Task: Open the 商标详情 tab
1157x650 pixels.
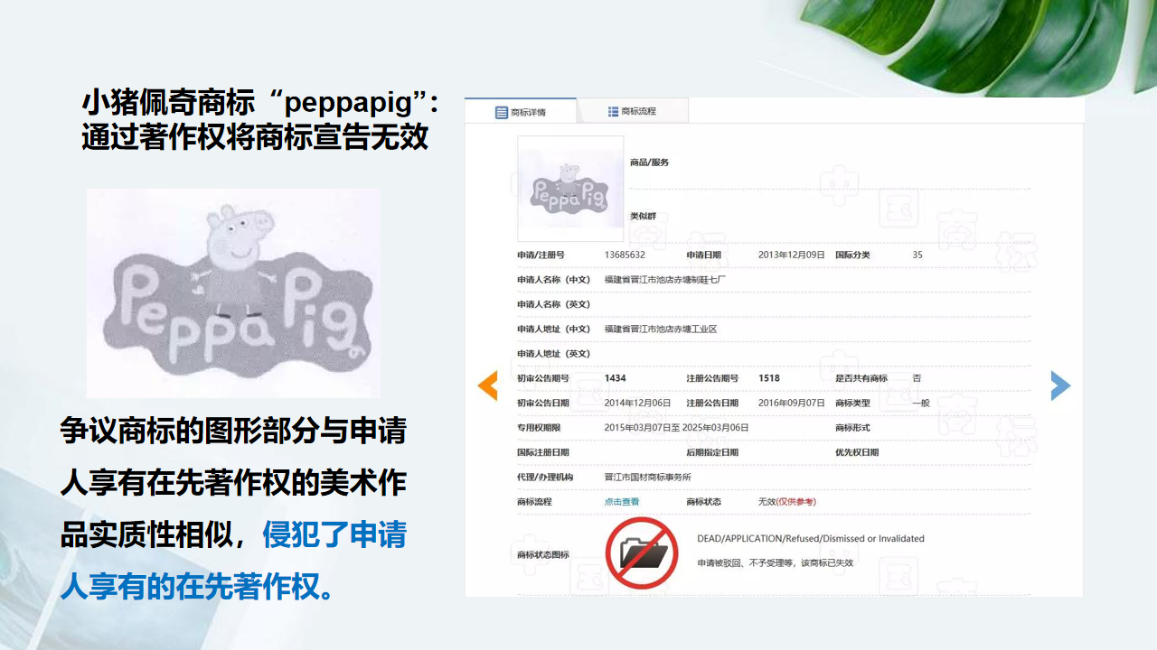Action: (521, 112)
